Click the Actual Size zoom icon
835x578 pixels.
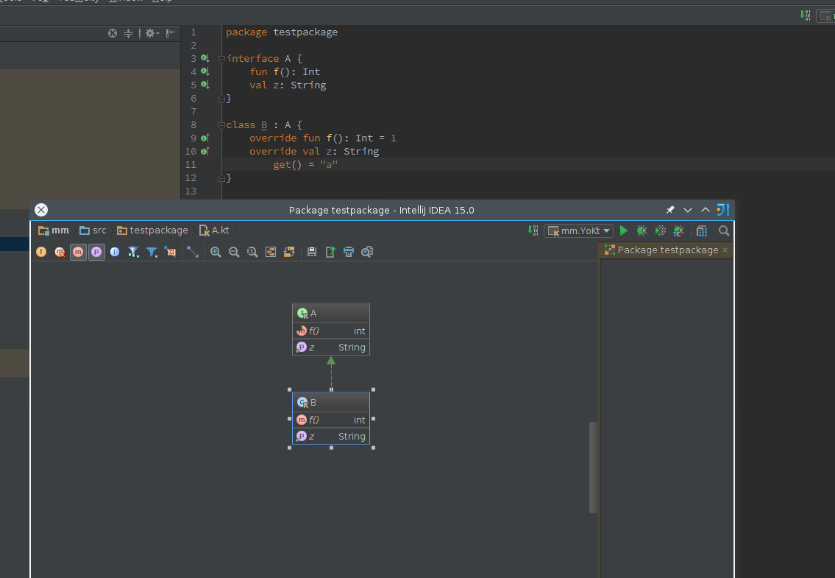[252, 252]
